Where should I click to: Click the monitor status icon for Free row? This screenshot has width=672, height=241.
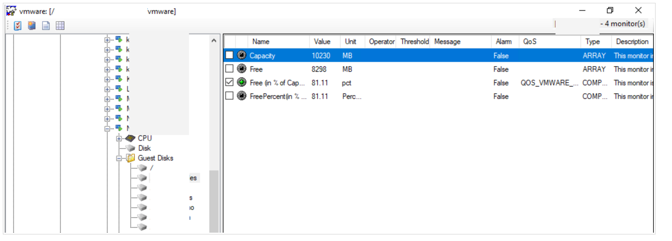[242, 69]
